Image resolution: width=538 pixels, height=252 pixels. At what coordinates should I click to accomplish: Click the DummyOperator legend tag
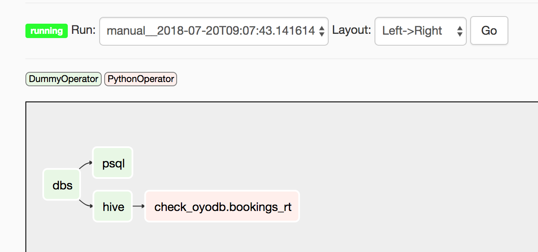[64, 79]
